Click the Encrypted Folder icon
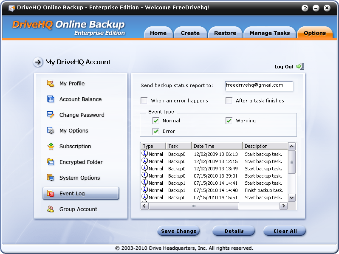The image size is (339, 254). coord(51,162)
